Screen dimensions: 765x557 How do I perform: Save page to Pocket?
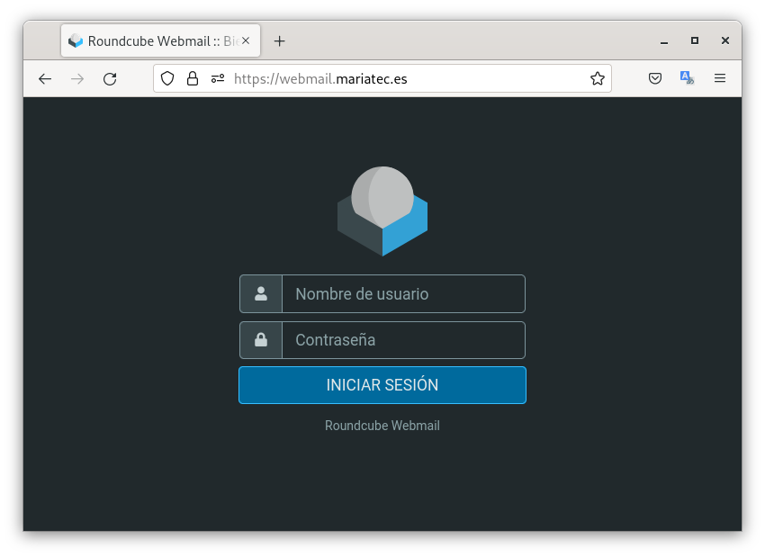tap(656, 79)
